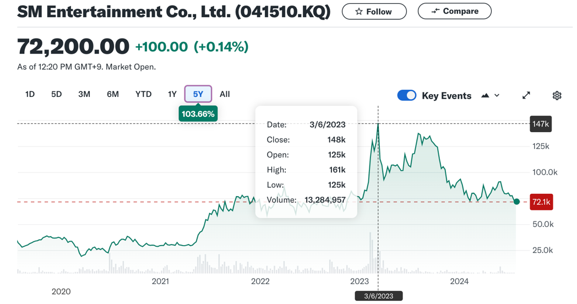This screenshot has width=577, height=304.
Task: Click the 2024 axis label
Action: click(x=459, y=281)
